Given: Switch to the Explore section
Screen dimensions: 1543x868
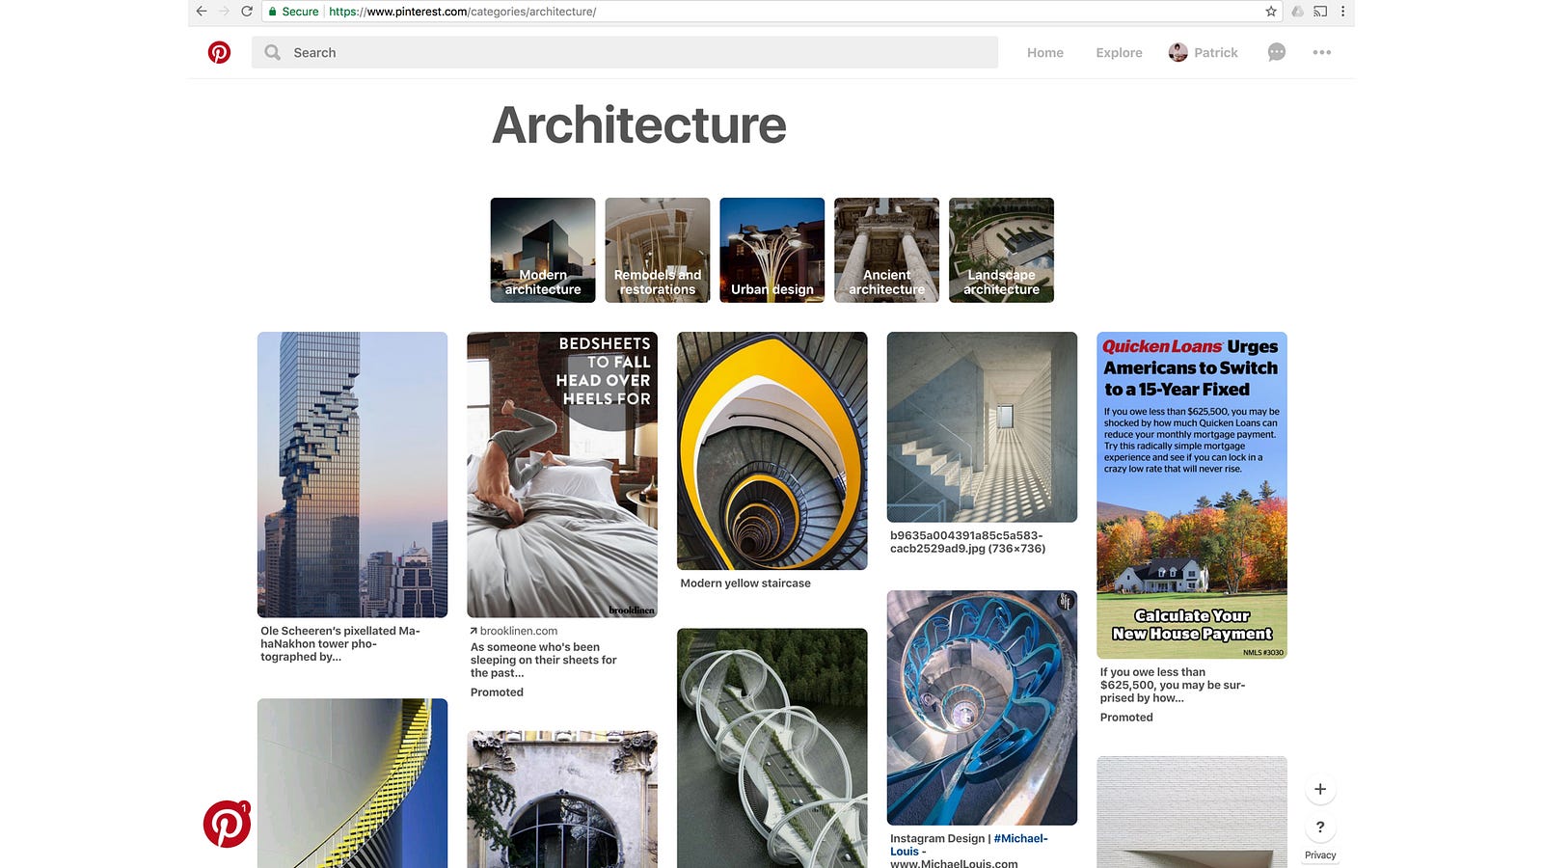Looking at the screenshot, I should pyautogui.click(x=1118, y=52).
